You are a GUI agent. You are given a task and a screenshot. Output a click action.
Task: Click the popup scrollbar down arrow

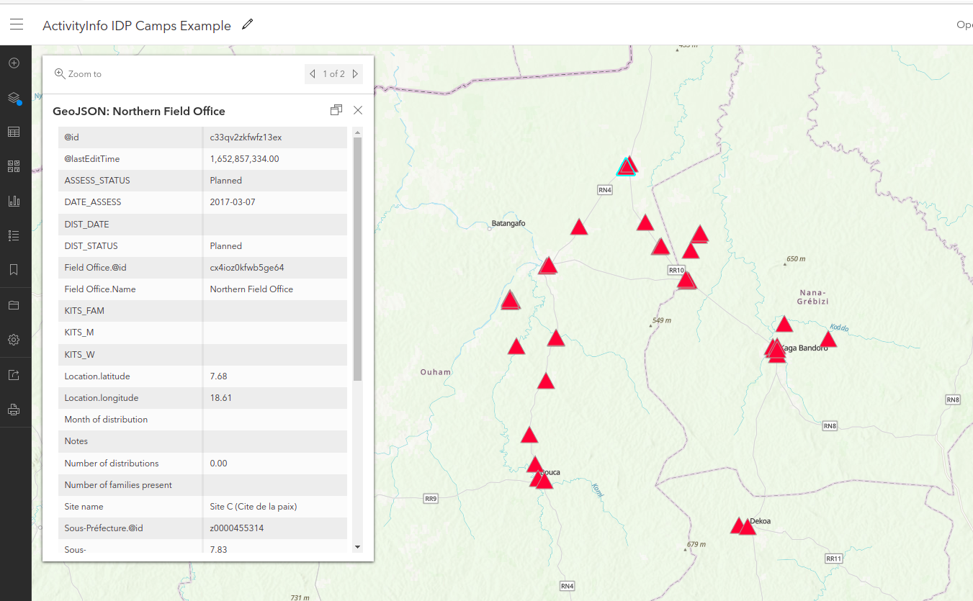pos(358,547)
